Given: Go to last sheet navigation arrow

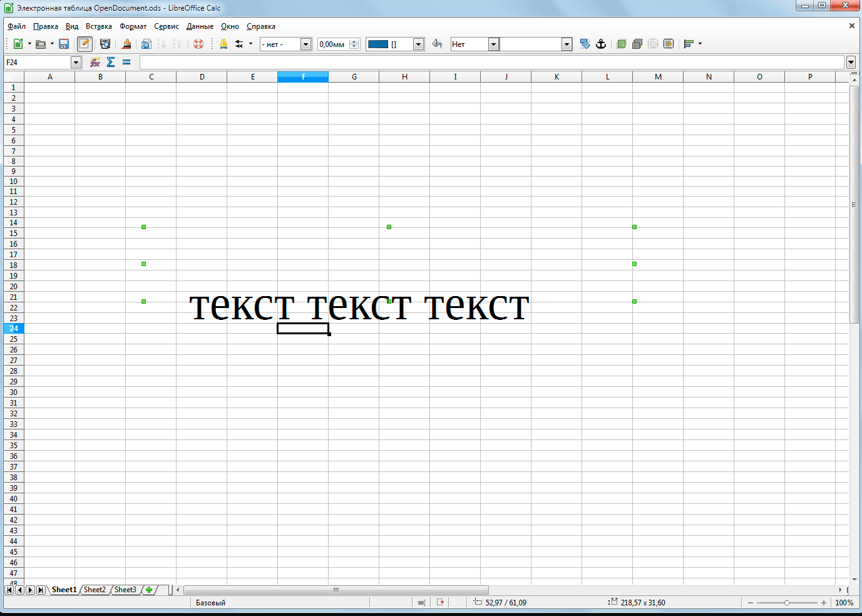Looking at the screenshot, I should click(41, 590).
